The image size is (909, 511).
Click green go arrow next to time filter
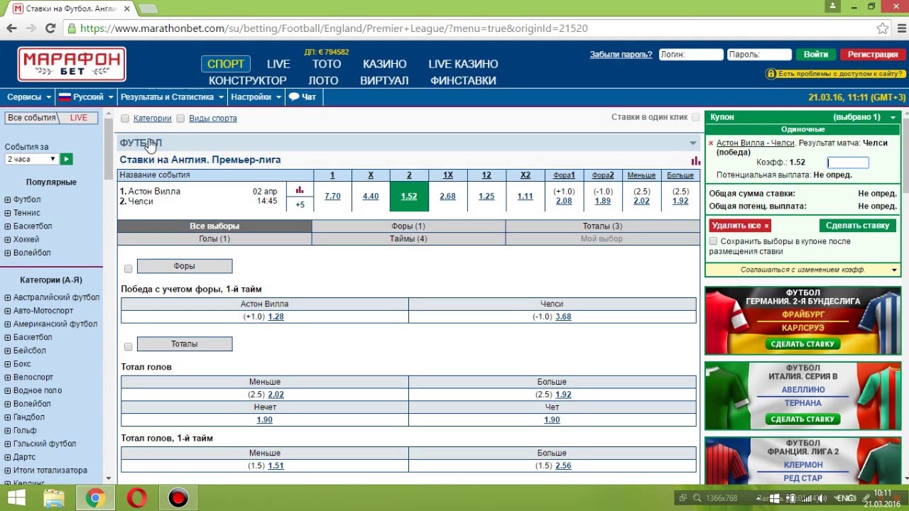67,159
